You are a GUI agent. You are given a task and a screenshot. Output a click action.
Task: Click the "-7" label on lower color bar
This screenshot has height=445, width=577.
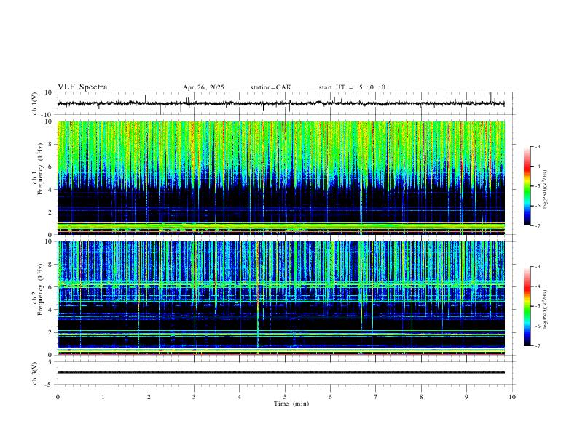[537, 346]
